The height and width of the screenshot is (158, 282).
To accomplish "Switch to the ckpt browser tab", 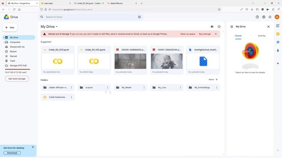I will point(56,3).
